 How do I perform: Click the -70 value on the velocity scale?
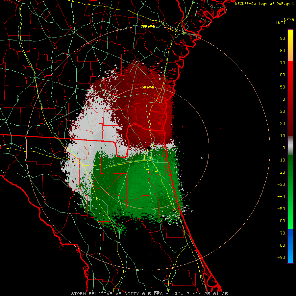(281, 233)
